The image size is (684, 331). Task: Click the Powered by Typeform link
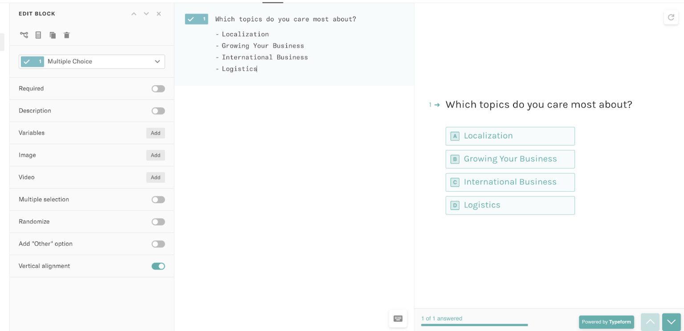pos(607,322)
